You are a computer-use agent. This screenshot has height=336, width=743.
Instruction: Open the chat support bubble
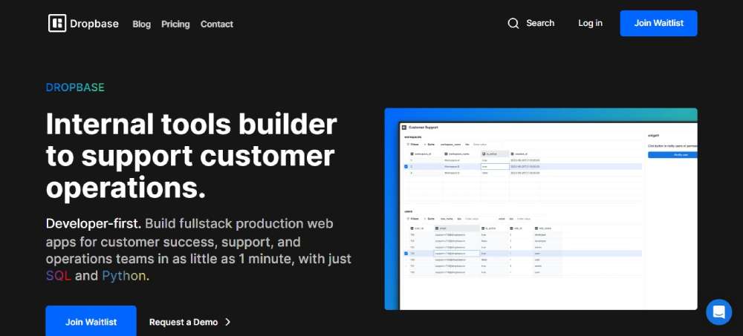[718, 312]
